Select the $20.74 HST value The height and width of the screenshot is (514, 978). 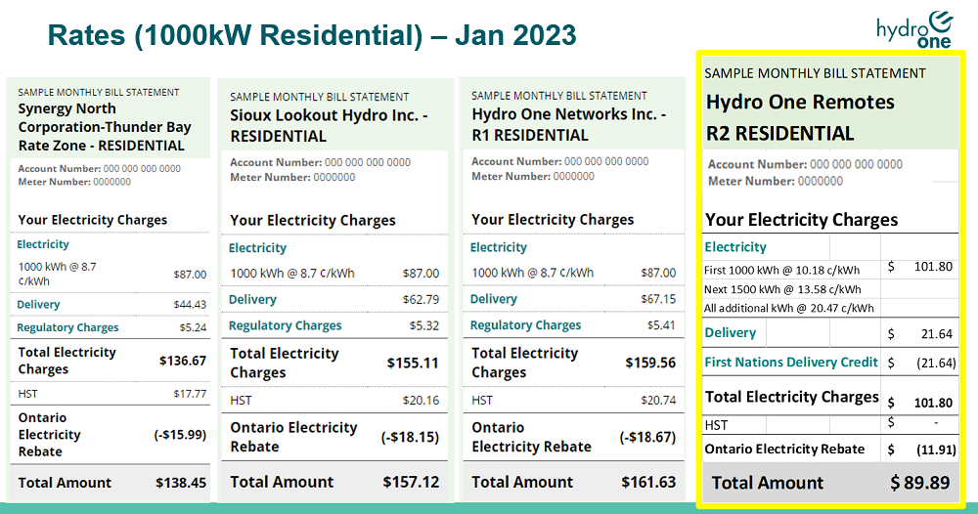click(x=656, y=401)
